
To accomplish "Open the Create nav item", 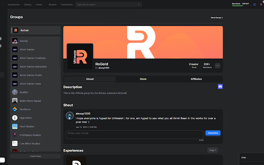I will pyautogui.click(x=39, y=5).
